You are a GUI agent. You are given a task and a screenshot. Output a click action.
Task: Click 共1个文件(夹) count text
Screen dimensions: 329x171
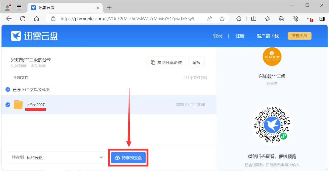(195, 78)
